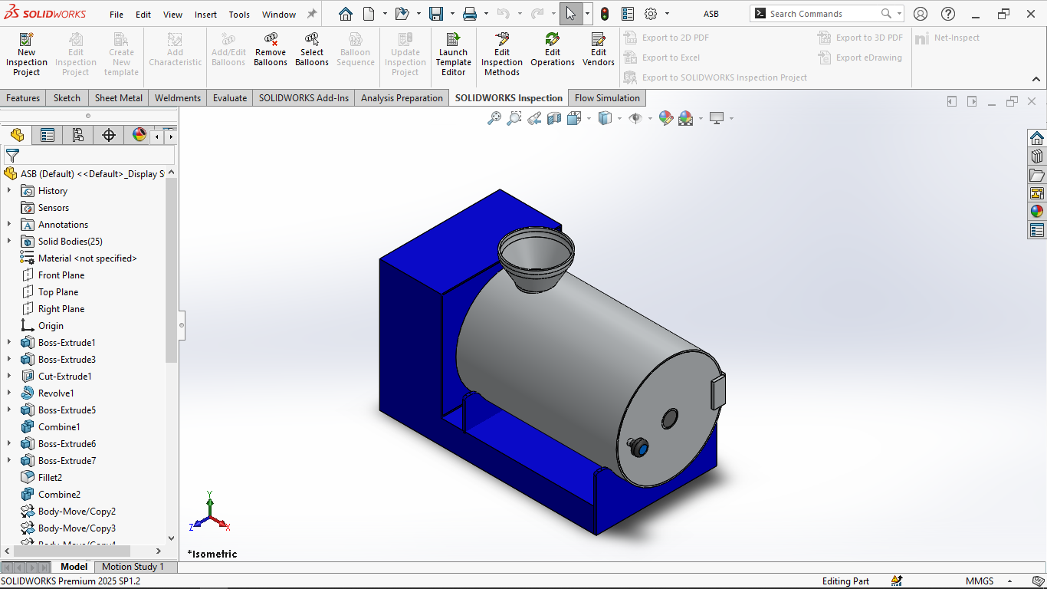Toggle the Hide/Show Items eye icon
The width and height of the screenshot is (1047, 589).
(635, 118)
